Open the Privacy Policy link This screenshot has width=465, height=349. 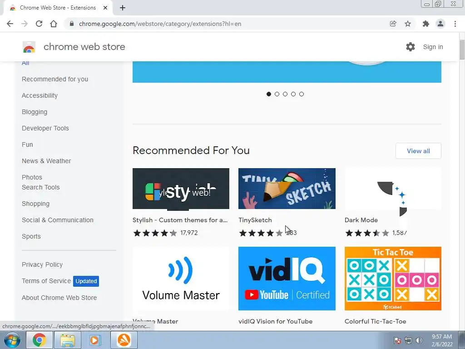(x=42, y=265)
